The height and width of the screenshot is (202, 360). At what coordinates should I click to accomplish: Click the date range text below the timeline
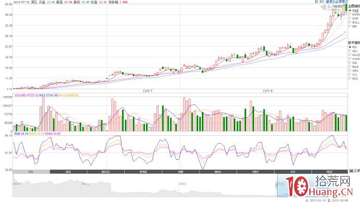tap(327, 200)
